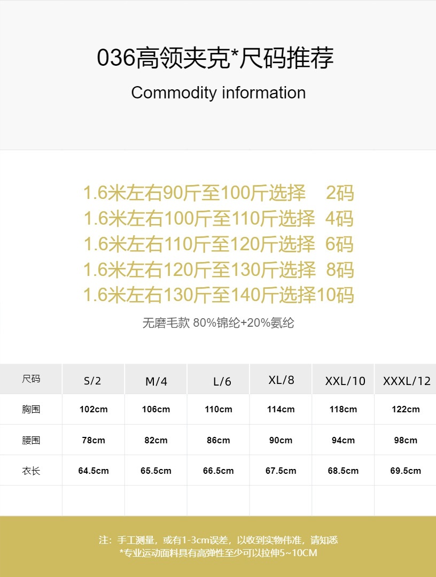The height and width of the screenshot is (577, 436).
Task: Select the 120斤至130斤 8码 recommendation line
Action: (218, 270)
